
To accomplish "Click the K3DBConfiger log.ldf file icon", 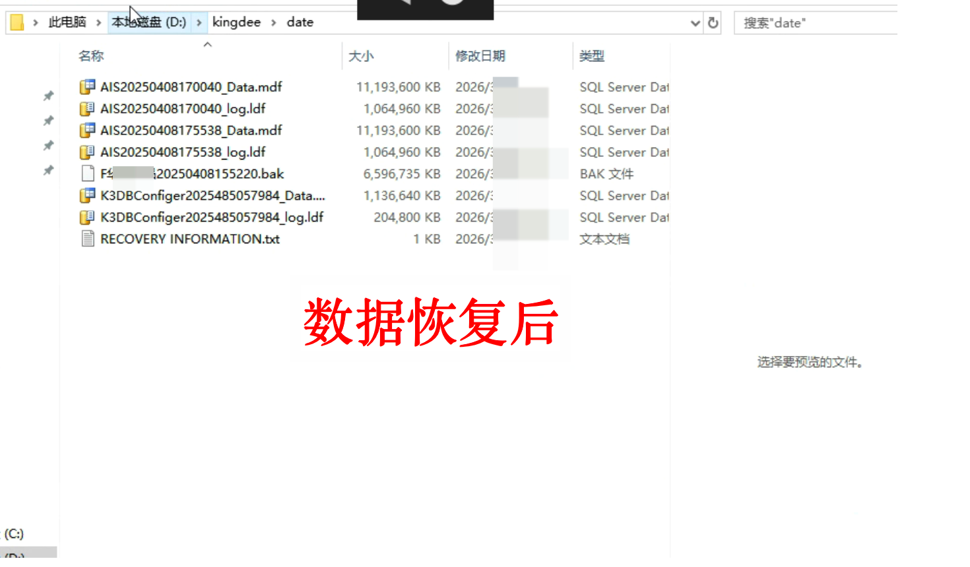I will coord(87,218).
